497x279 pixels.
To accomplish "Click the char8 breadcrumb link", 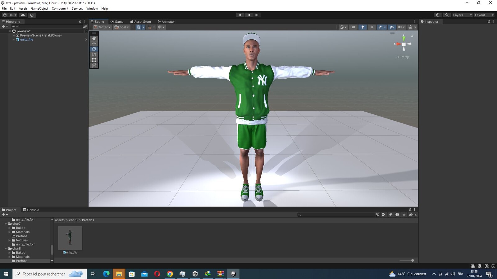I will pyautogui.click(x=73, y=220).
